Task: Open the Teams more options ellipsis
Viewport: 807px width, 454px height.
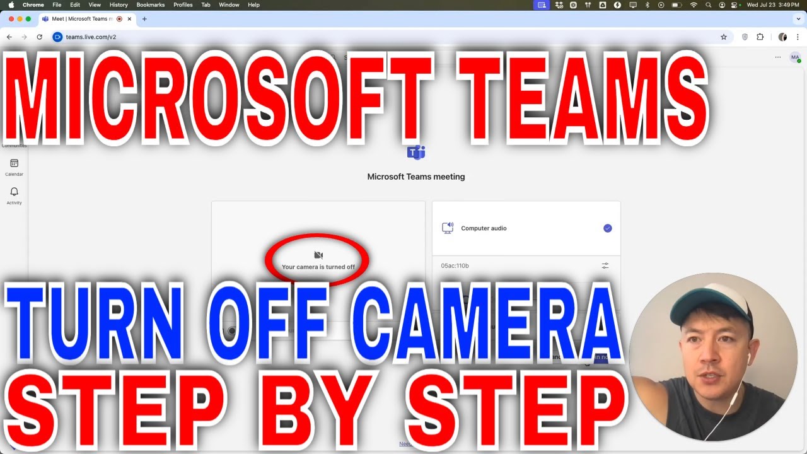Action: click(x=778, y=57)
